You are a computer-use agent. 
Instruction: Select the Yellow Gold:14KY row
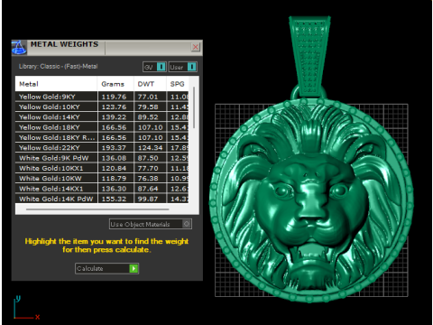[102, 117]
